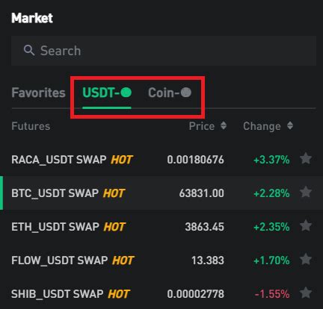
Task: Open SHIB_USDT SWAP trading pair
Action: 161,293
